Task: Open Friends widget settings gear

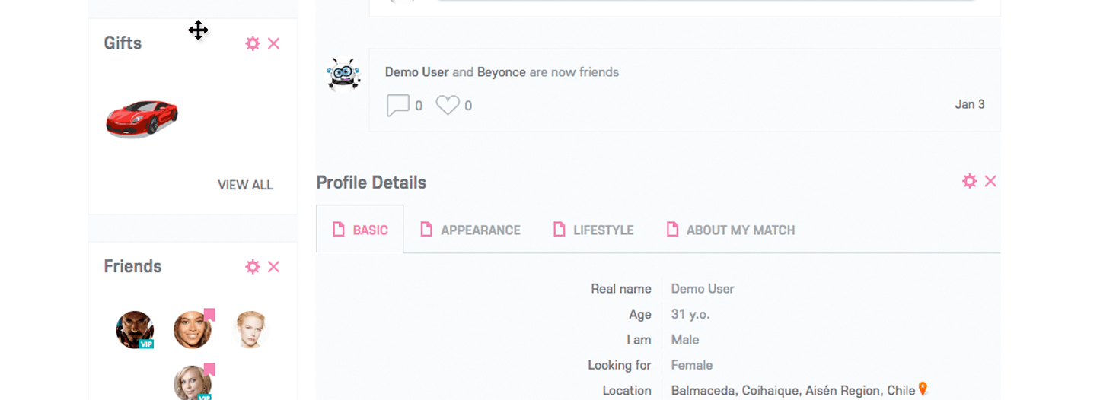Action: 253,266
